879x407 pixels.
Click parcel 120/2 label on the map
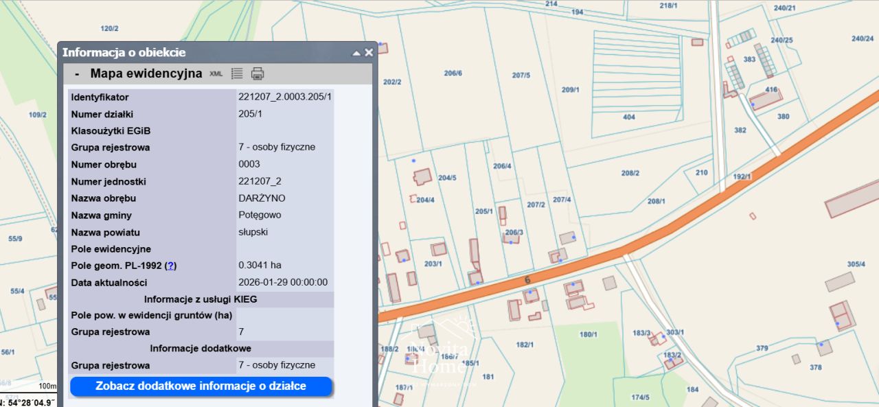point(109,28)
